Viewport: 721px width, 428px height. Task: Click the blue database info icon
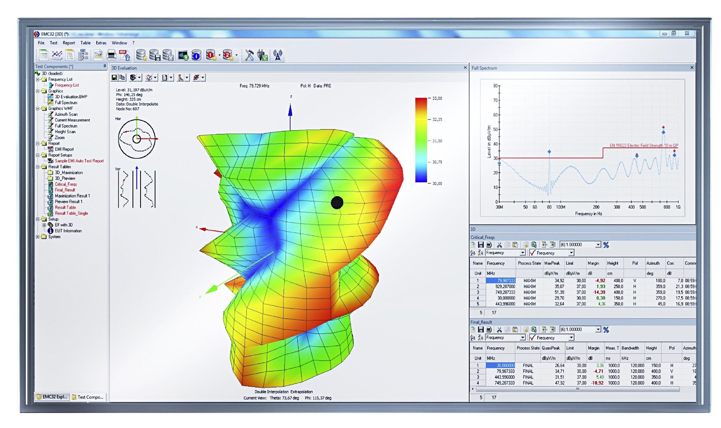196,55
